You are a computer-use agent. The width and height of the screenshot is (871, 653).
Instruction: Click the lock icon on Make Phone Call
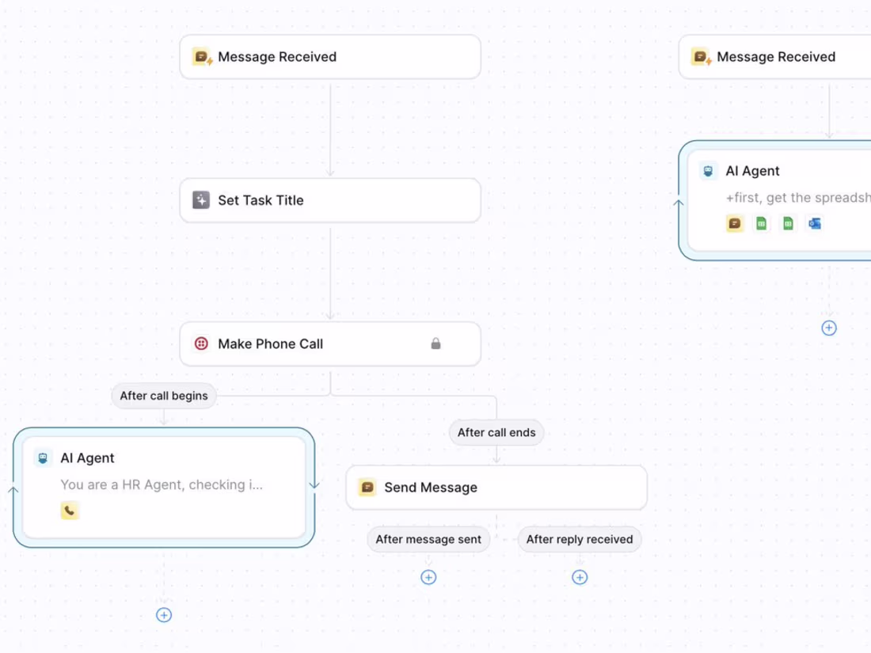[x=435, y=344]
